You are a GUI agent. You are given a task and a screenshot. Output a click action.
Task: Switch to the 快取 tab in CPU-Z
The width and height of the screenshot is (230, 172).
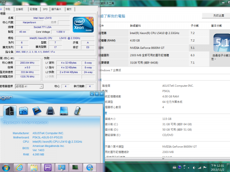[8, 9]
